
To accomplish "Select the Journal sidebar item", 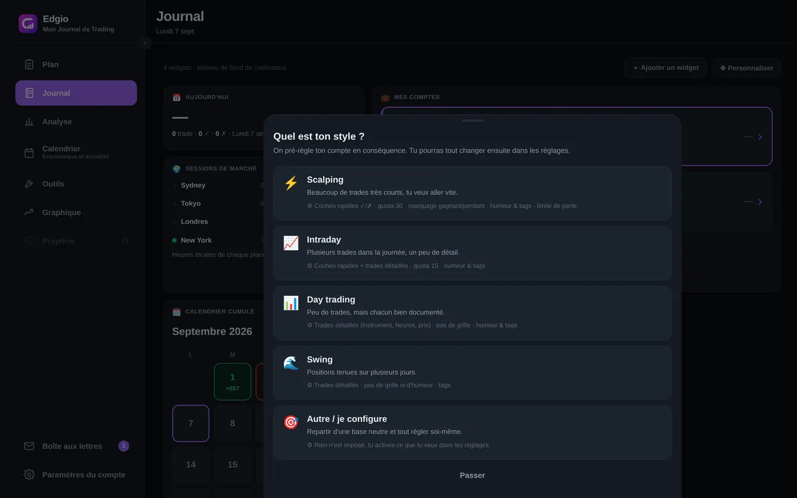I will pos(76,93).
